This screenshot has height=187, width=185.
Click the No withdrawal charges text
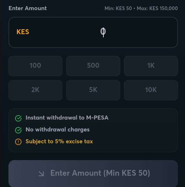(58, 129)
